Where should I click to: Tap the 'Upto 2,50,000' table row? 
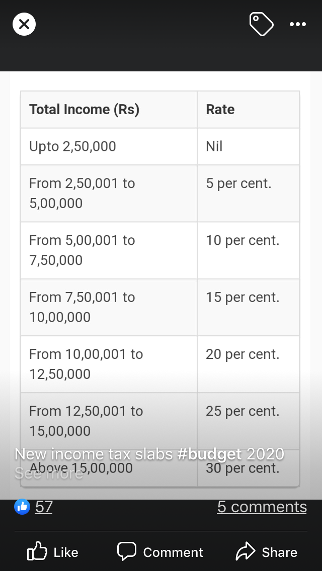(x=108, y=146)
